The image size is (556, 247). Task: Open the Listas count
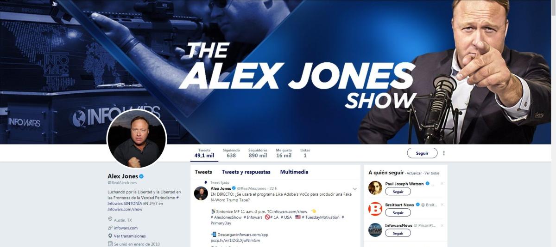[305, 153]
